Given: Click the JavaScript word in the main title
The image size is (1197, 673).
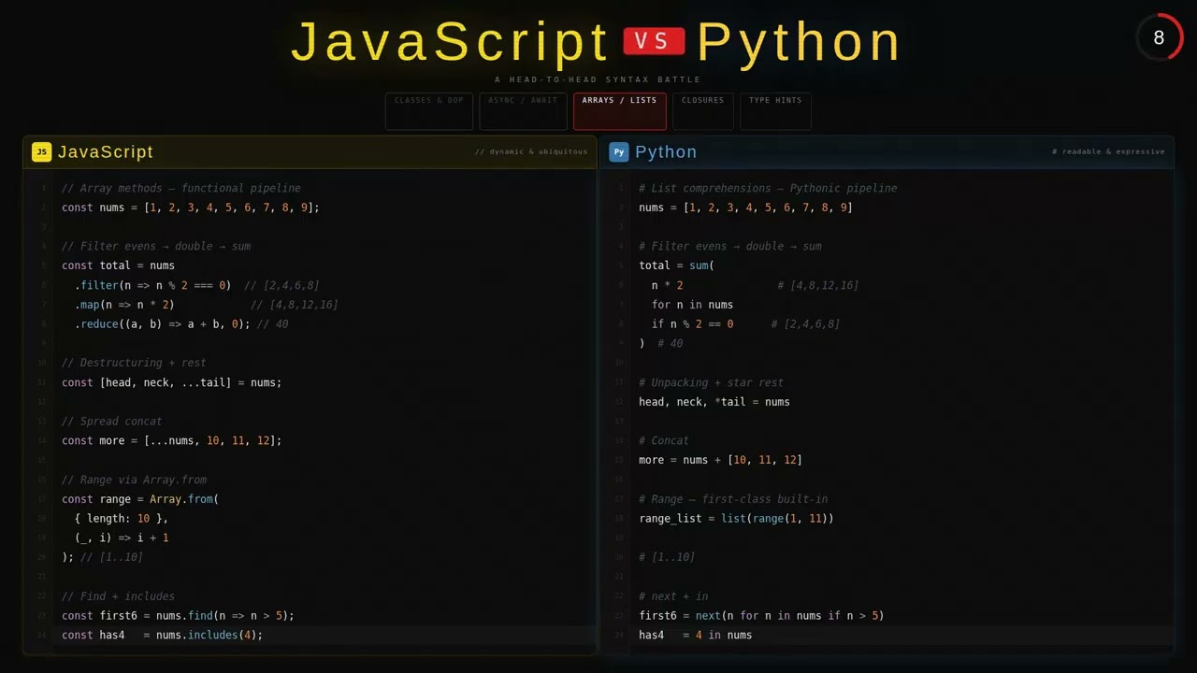Looking at the screenshot, I should tap(450, 43).
